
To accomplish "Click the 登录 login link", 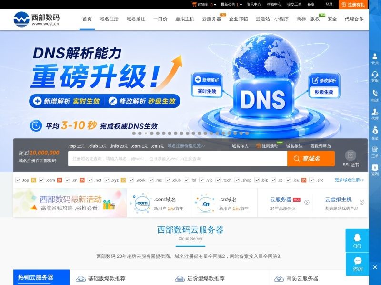I will click(x=329, y=4).
